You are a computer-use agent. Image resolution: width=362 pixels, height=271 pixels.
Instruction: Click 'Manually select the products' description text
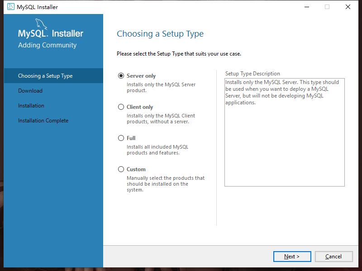[166, 184]
